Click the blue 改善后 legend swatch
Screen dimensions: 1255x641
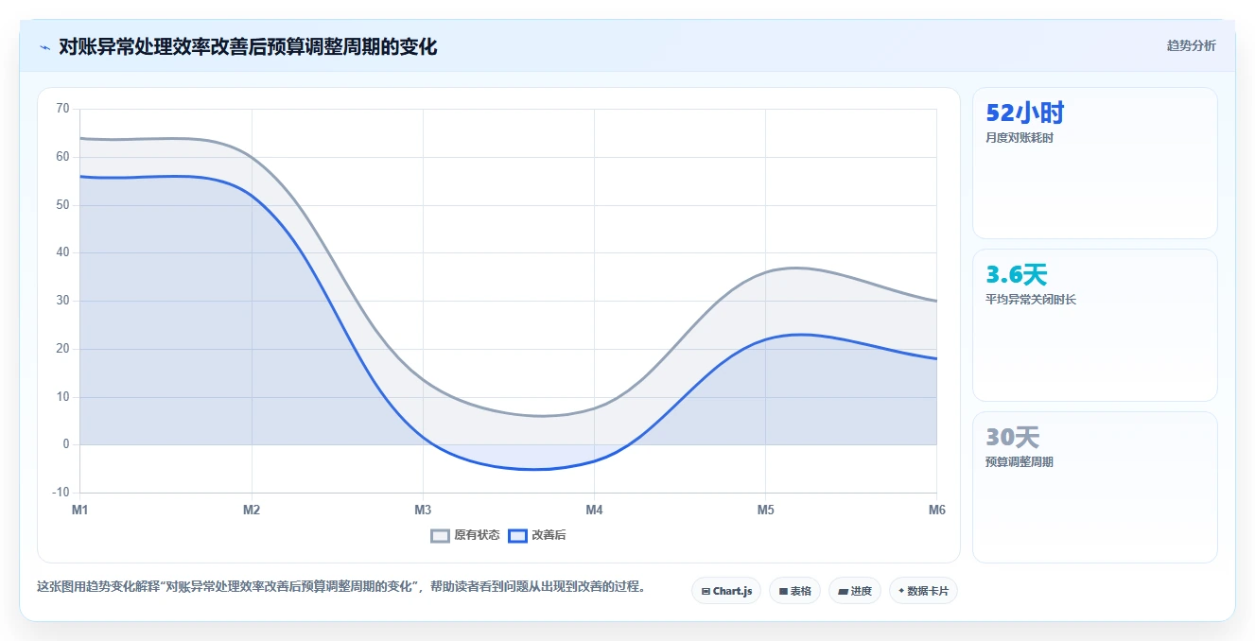click(x=518, y=535)
